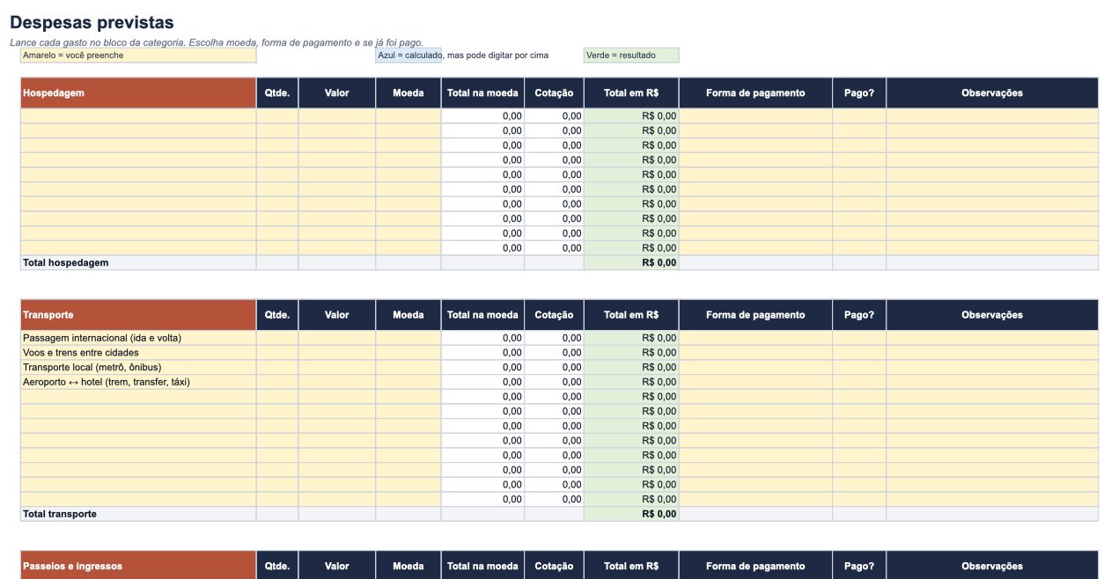Select the Despesas previstas title
Image resolution: width=1104 pixels, height=579 pixels.
click(92, 23)
